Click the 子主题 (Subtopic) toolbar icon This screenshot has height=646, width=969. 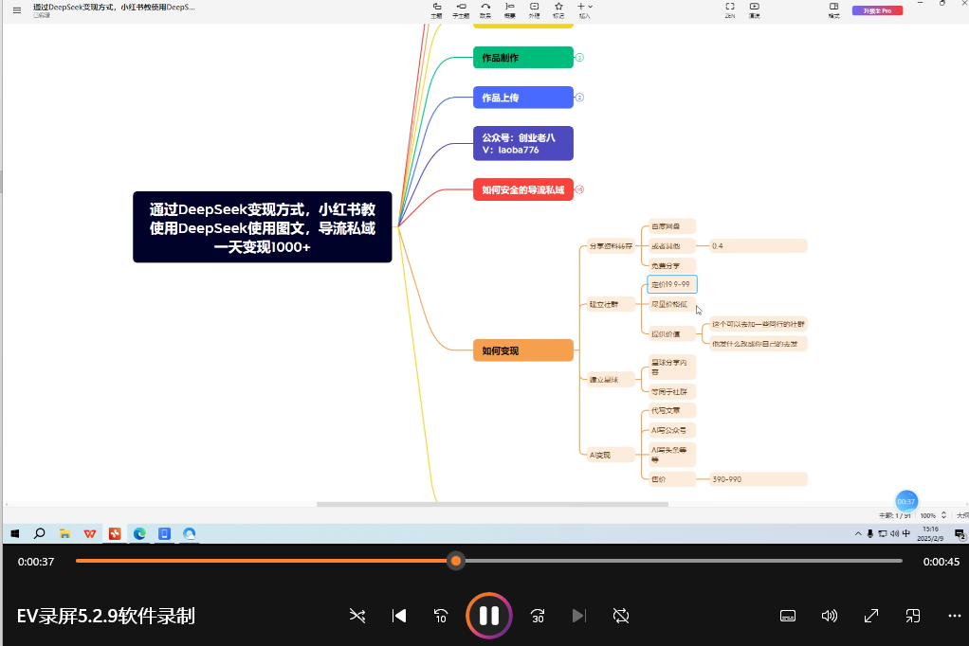coord(461,9)
